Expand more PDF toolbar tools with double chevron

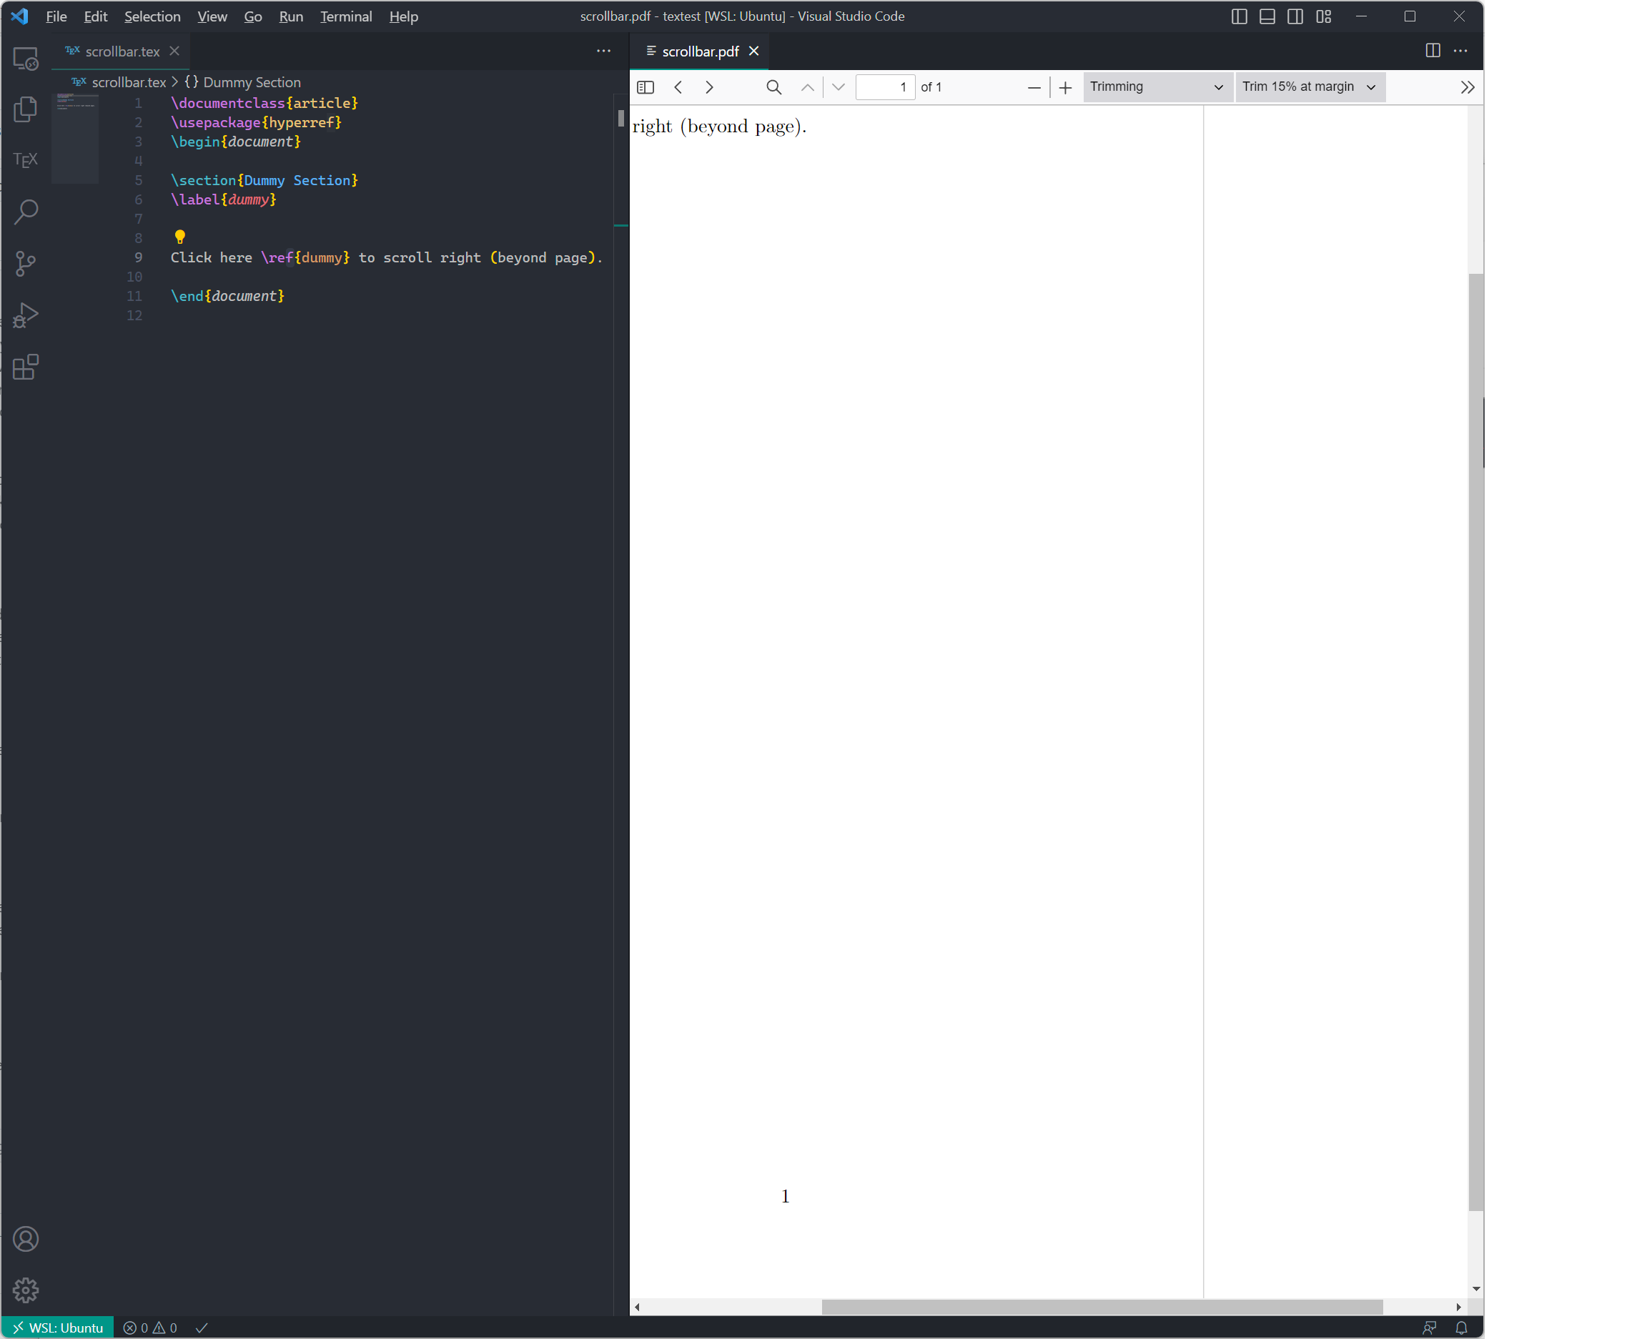pyautogui.click(x=1468, y=87)
